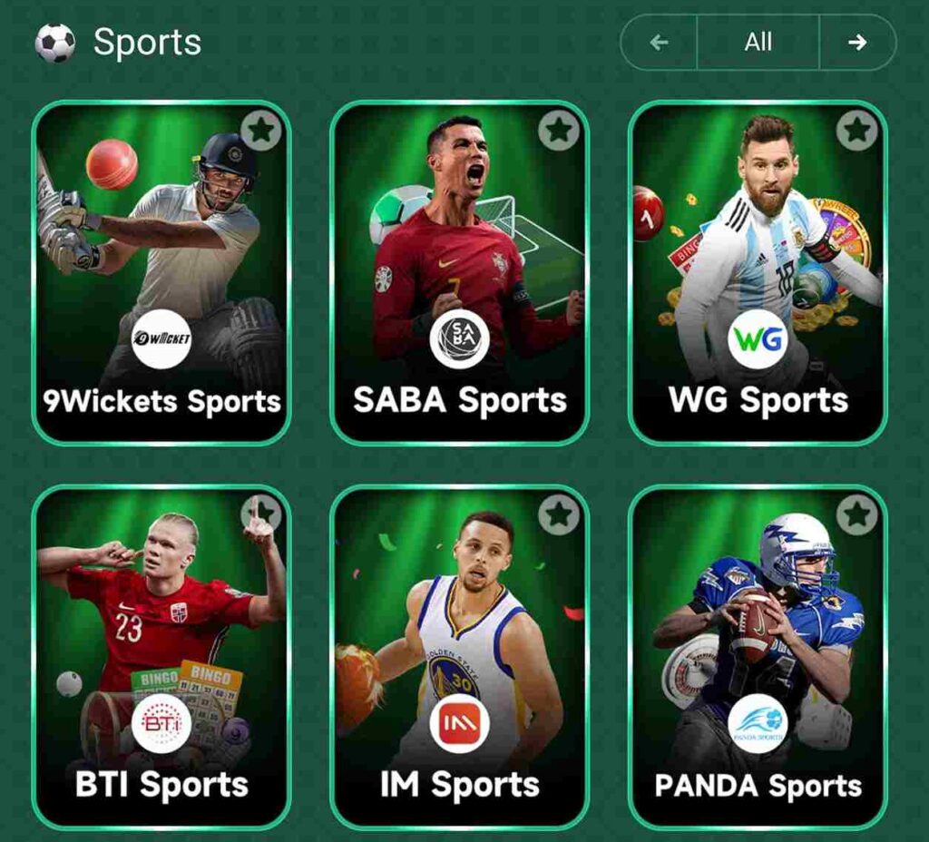This screenshot has width=929, height=842.
Task: Open the SABA Sports card title
Action: click(460, 400)
